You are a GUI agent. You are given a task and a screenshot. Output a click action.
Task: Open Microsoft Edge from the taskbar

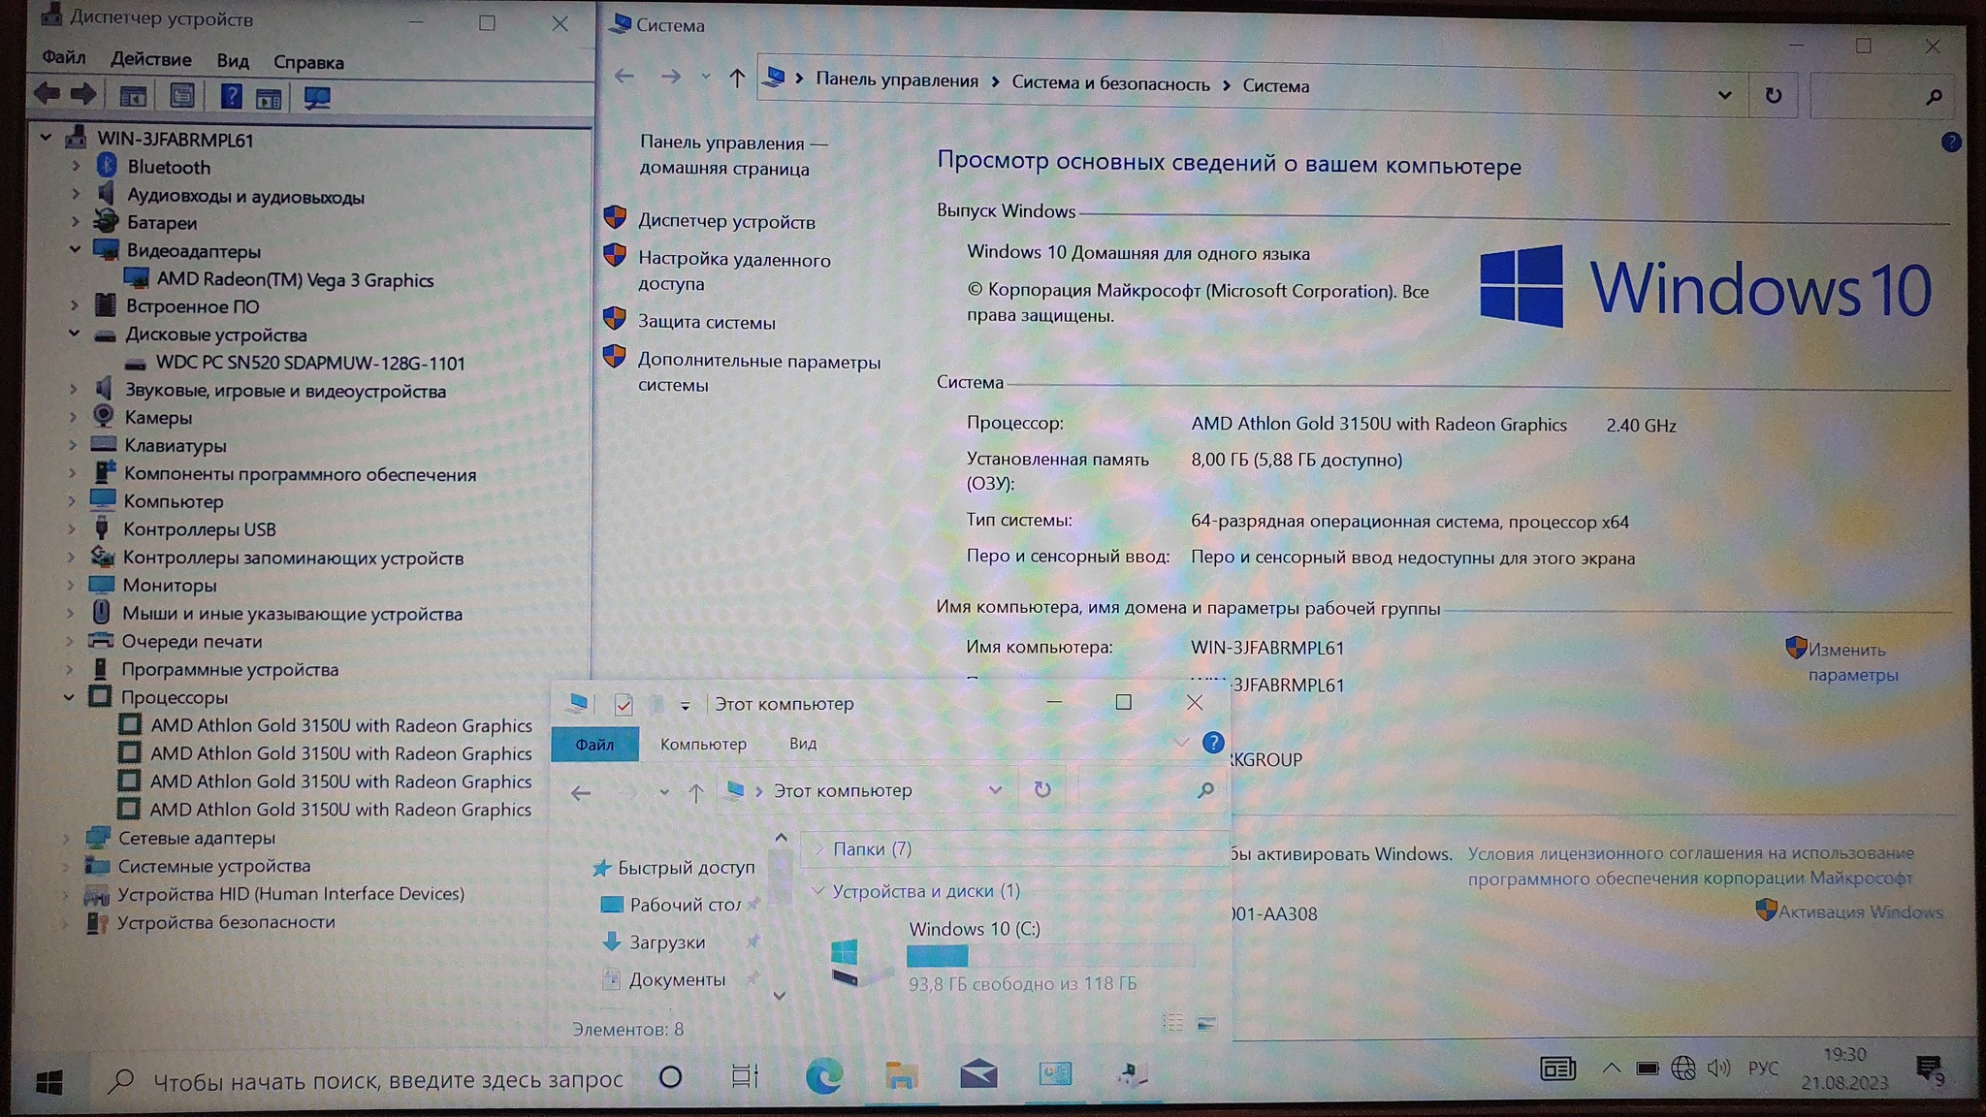click(x=823, y=1075)
